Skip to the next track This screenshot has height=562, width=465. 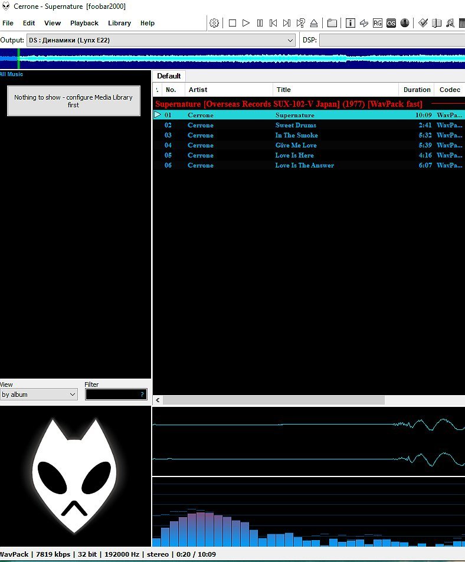(x=287, y=23)
